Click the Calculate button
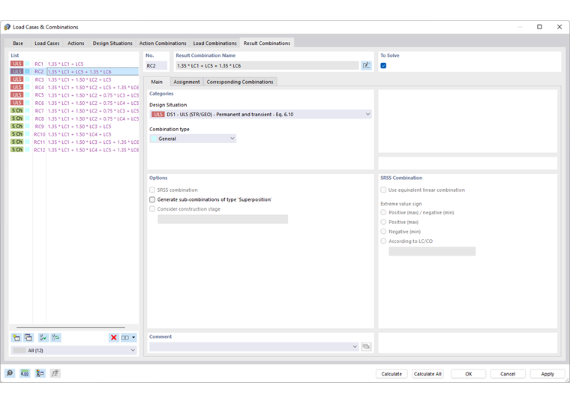Viewport: 570px width, 404px height. [391, 373]
